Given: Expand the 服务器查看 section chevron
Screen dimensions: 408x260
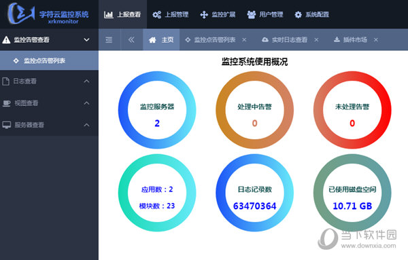Looking at the screenshot, I should 86,125.
